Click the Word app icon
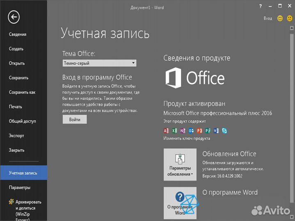Screen dimensions: 295x221 pos(216,131)
